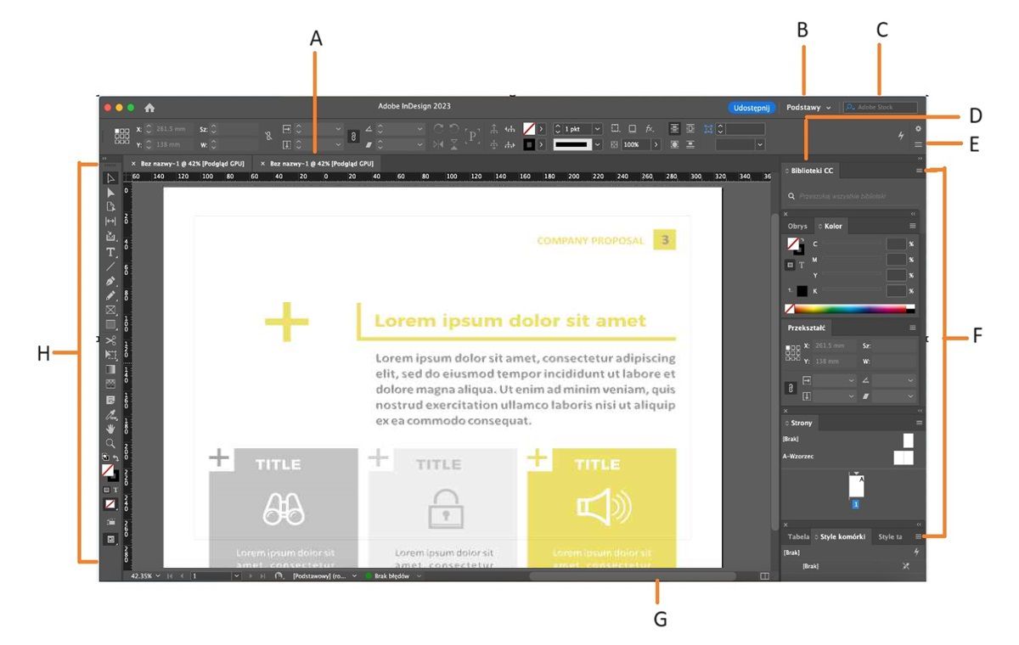The image size is (1019, 645).
Task: Click container formatting button in Kolor panel
Action: point(790,265)
